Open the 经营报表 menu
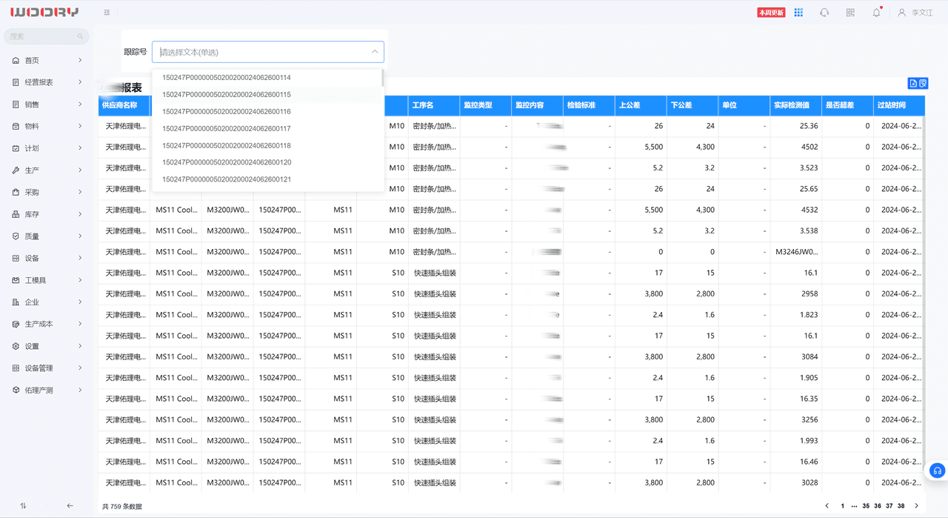 click(x=47, y=82)
